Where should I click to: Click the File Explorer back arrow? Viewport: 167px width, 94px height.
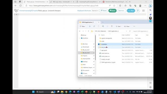(x=80, y=31)
